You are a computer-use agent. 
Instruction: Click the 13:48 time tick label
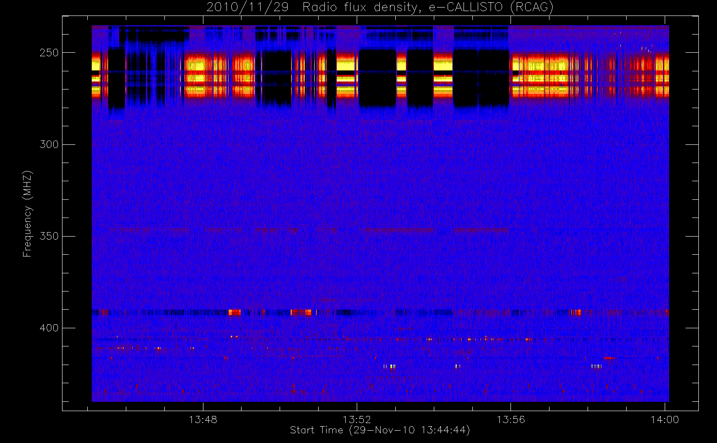point(203,420)
